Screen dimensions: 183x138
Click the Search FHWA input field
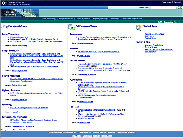[x=164, y=8]
